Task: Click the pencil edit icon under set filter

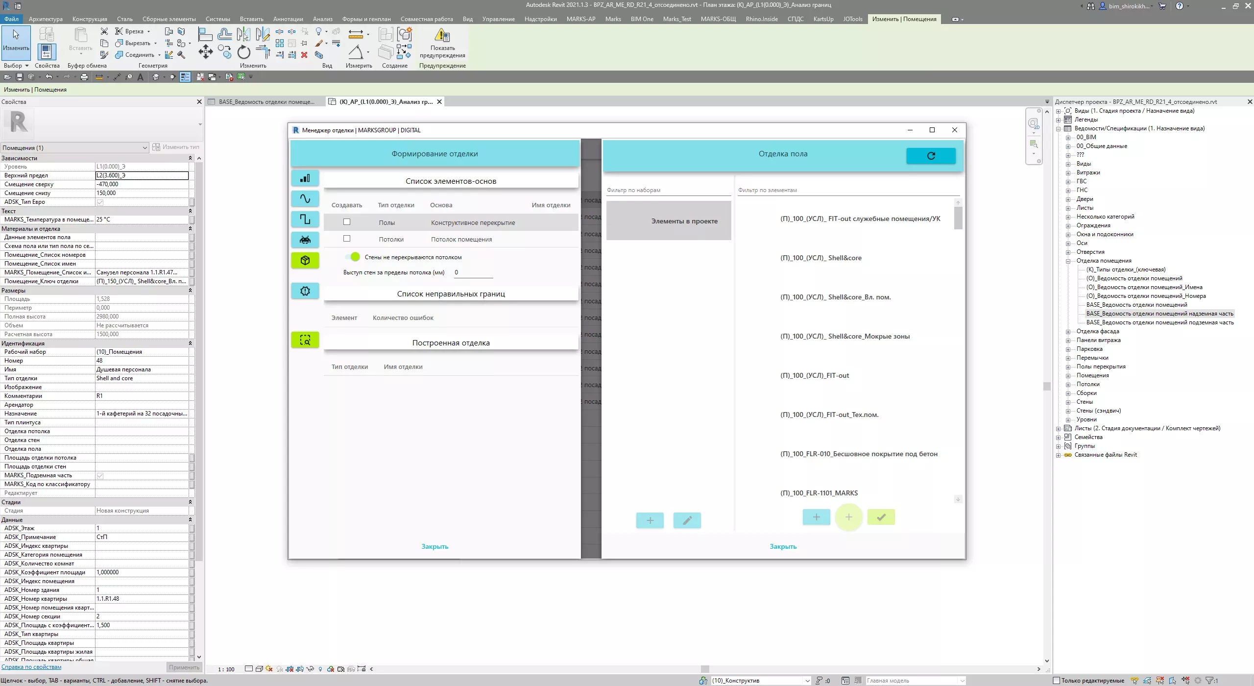Action: pyautogui.click(x=687, y=520)
